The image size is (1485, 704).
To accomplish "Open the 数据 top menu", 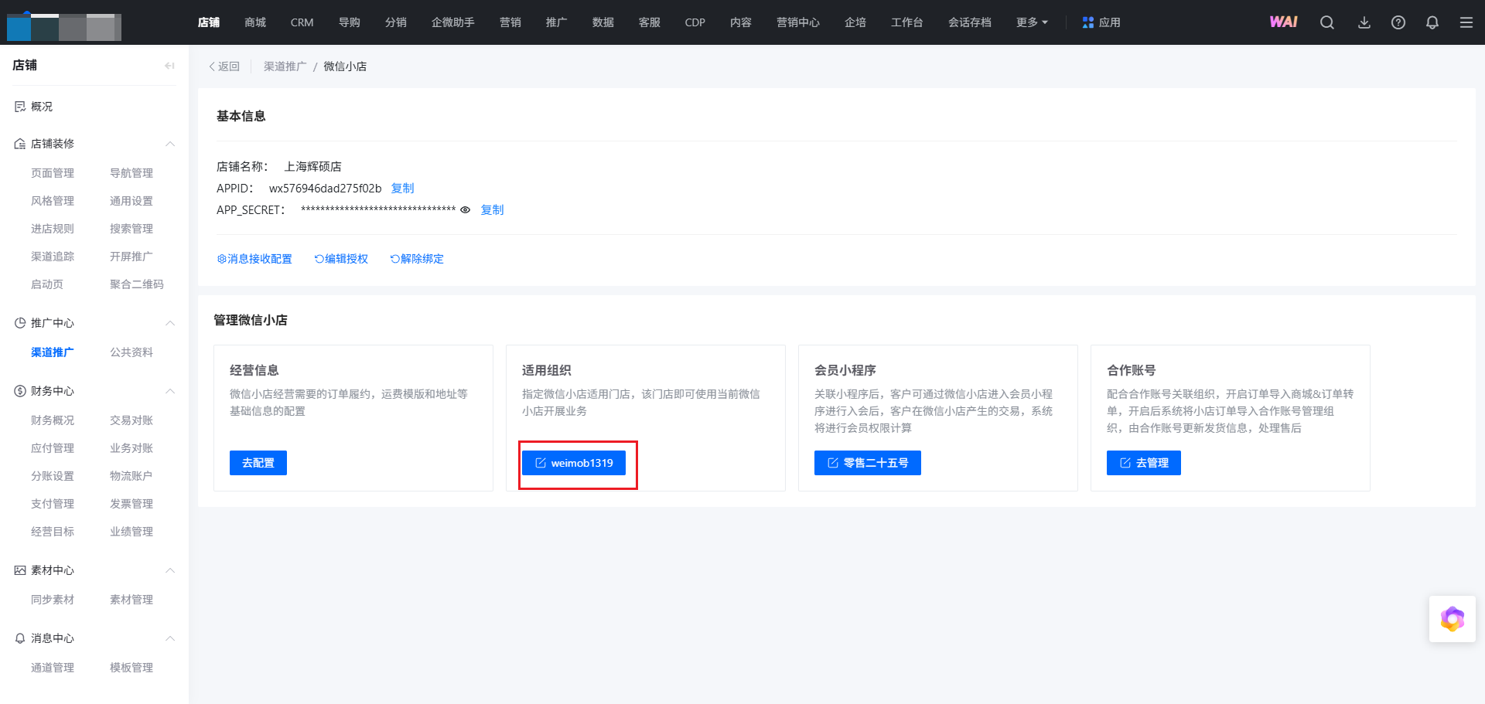I will click(x=603, y=22).
